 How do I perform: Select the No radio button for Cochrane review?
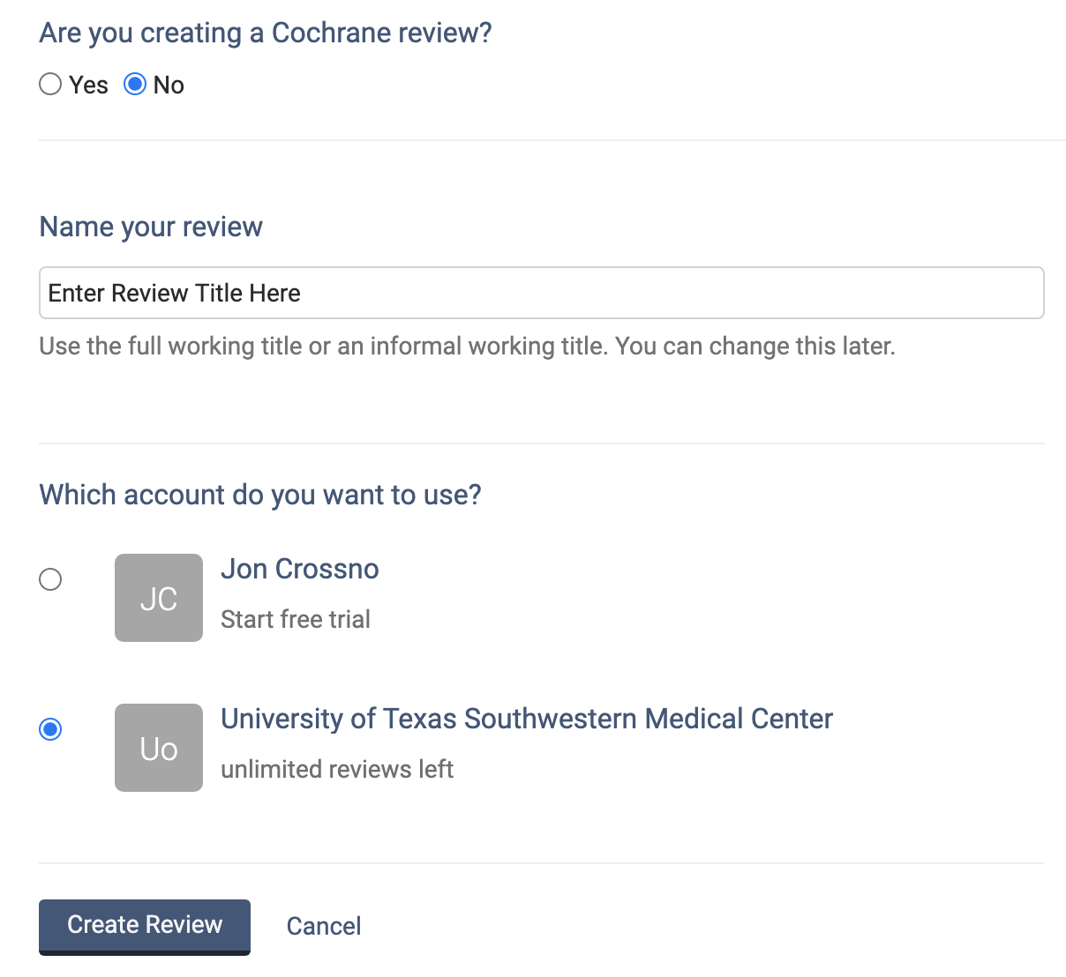tap(135, 84)
